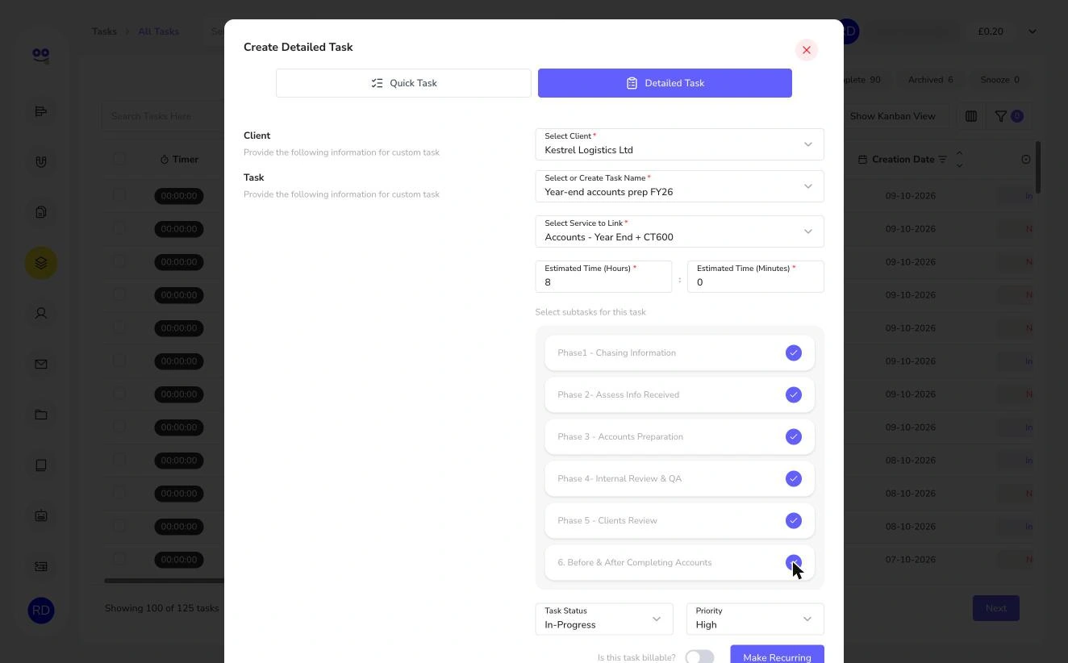The height and width of the screenshot is (663, 1068).
Task: Open the filter funnel icon
Action: pos(1001,116)
